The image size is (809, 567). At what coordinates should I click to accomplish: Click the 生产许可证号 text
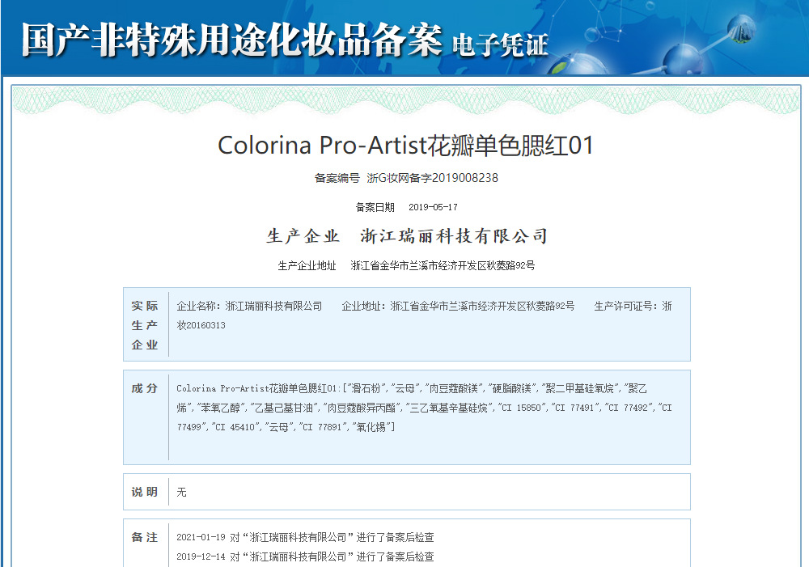click(633, 306)
